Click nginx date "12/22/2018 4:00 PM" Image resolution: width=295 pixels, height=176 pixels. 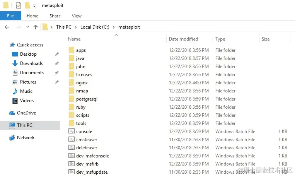[189, 83]
